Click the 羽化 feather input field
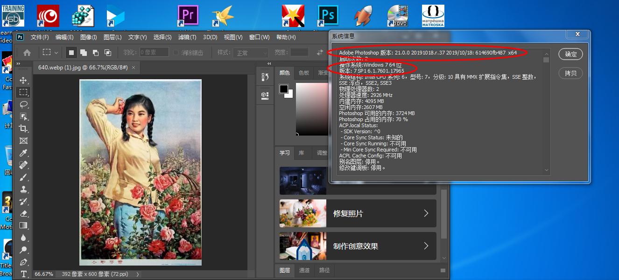Viewport: 619px width, 280px height. tap(154, 53)
